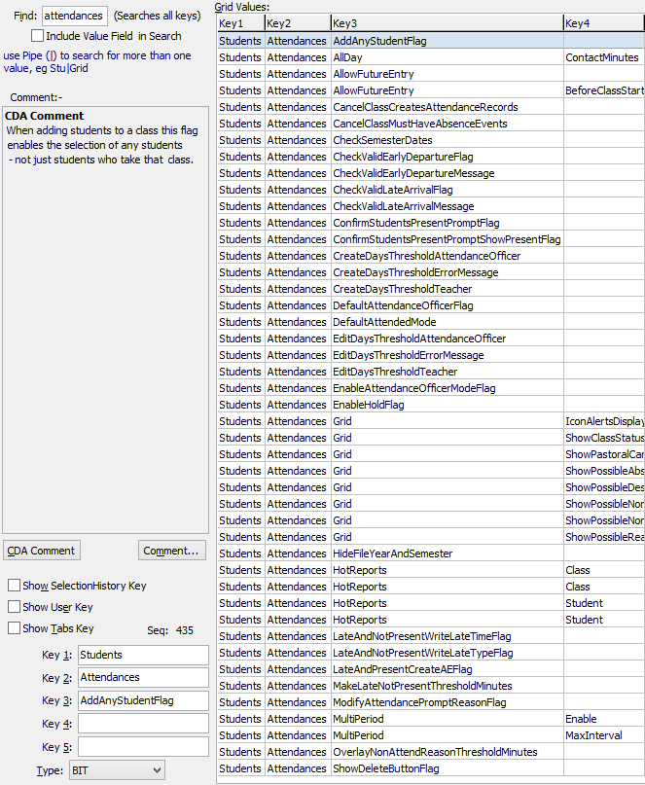
Task: Select the EnableHoldFlag row in grid
Action: coord(368,405)
